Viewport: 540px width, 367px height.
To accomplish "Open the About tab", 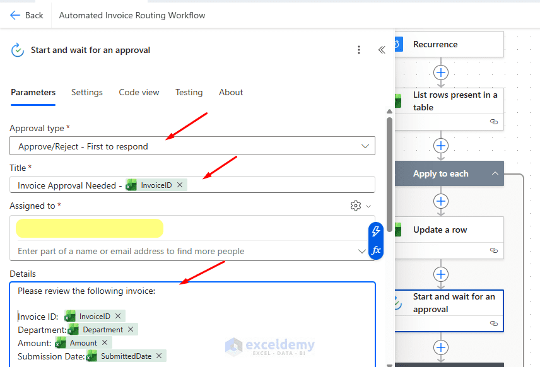I will [231, 92].
